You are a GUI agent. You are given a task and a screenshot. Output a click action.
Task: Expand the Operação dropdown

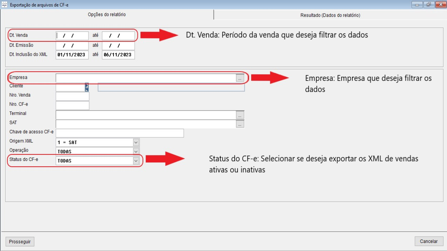coord(136,151)
